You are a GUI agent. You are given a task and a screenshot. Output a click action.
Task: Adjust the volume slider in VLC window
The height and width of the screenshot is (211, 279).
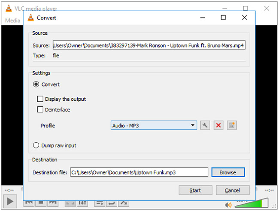pyautogui.click(x=252, y=203)
